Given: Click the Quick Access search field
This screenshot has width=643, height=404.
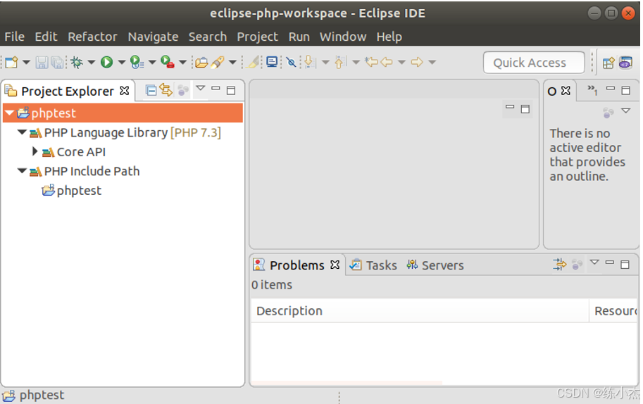Looking at the screenshot, I should pyautogui.click(x=534, y=63).
